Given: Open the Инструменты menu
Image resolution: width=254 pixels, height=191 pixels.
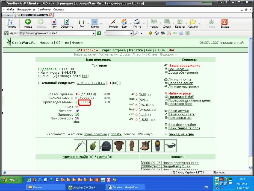Looking at the screenshot, I should (x=26, y=9).
